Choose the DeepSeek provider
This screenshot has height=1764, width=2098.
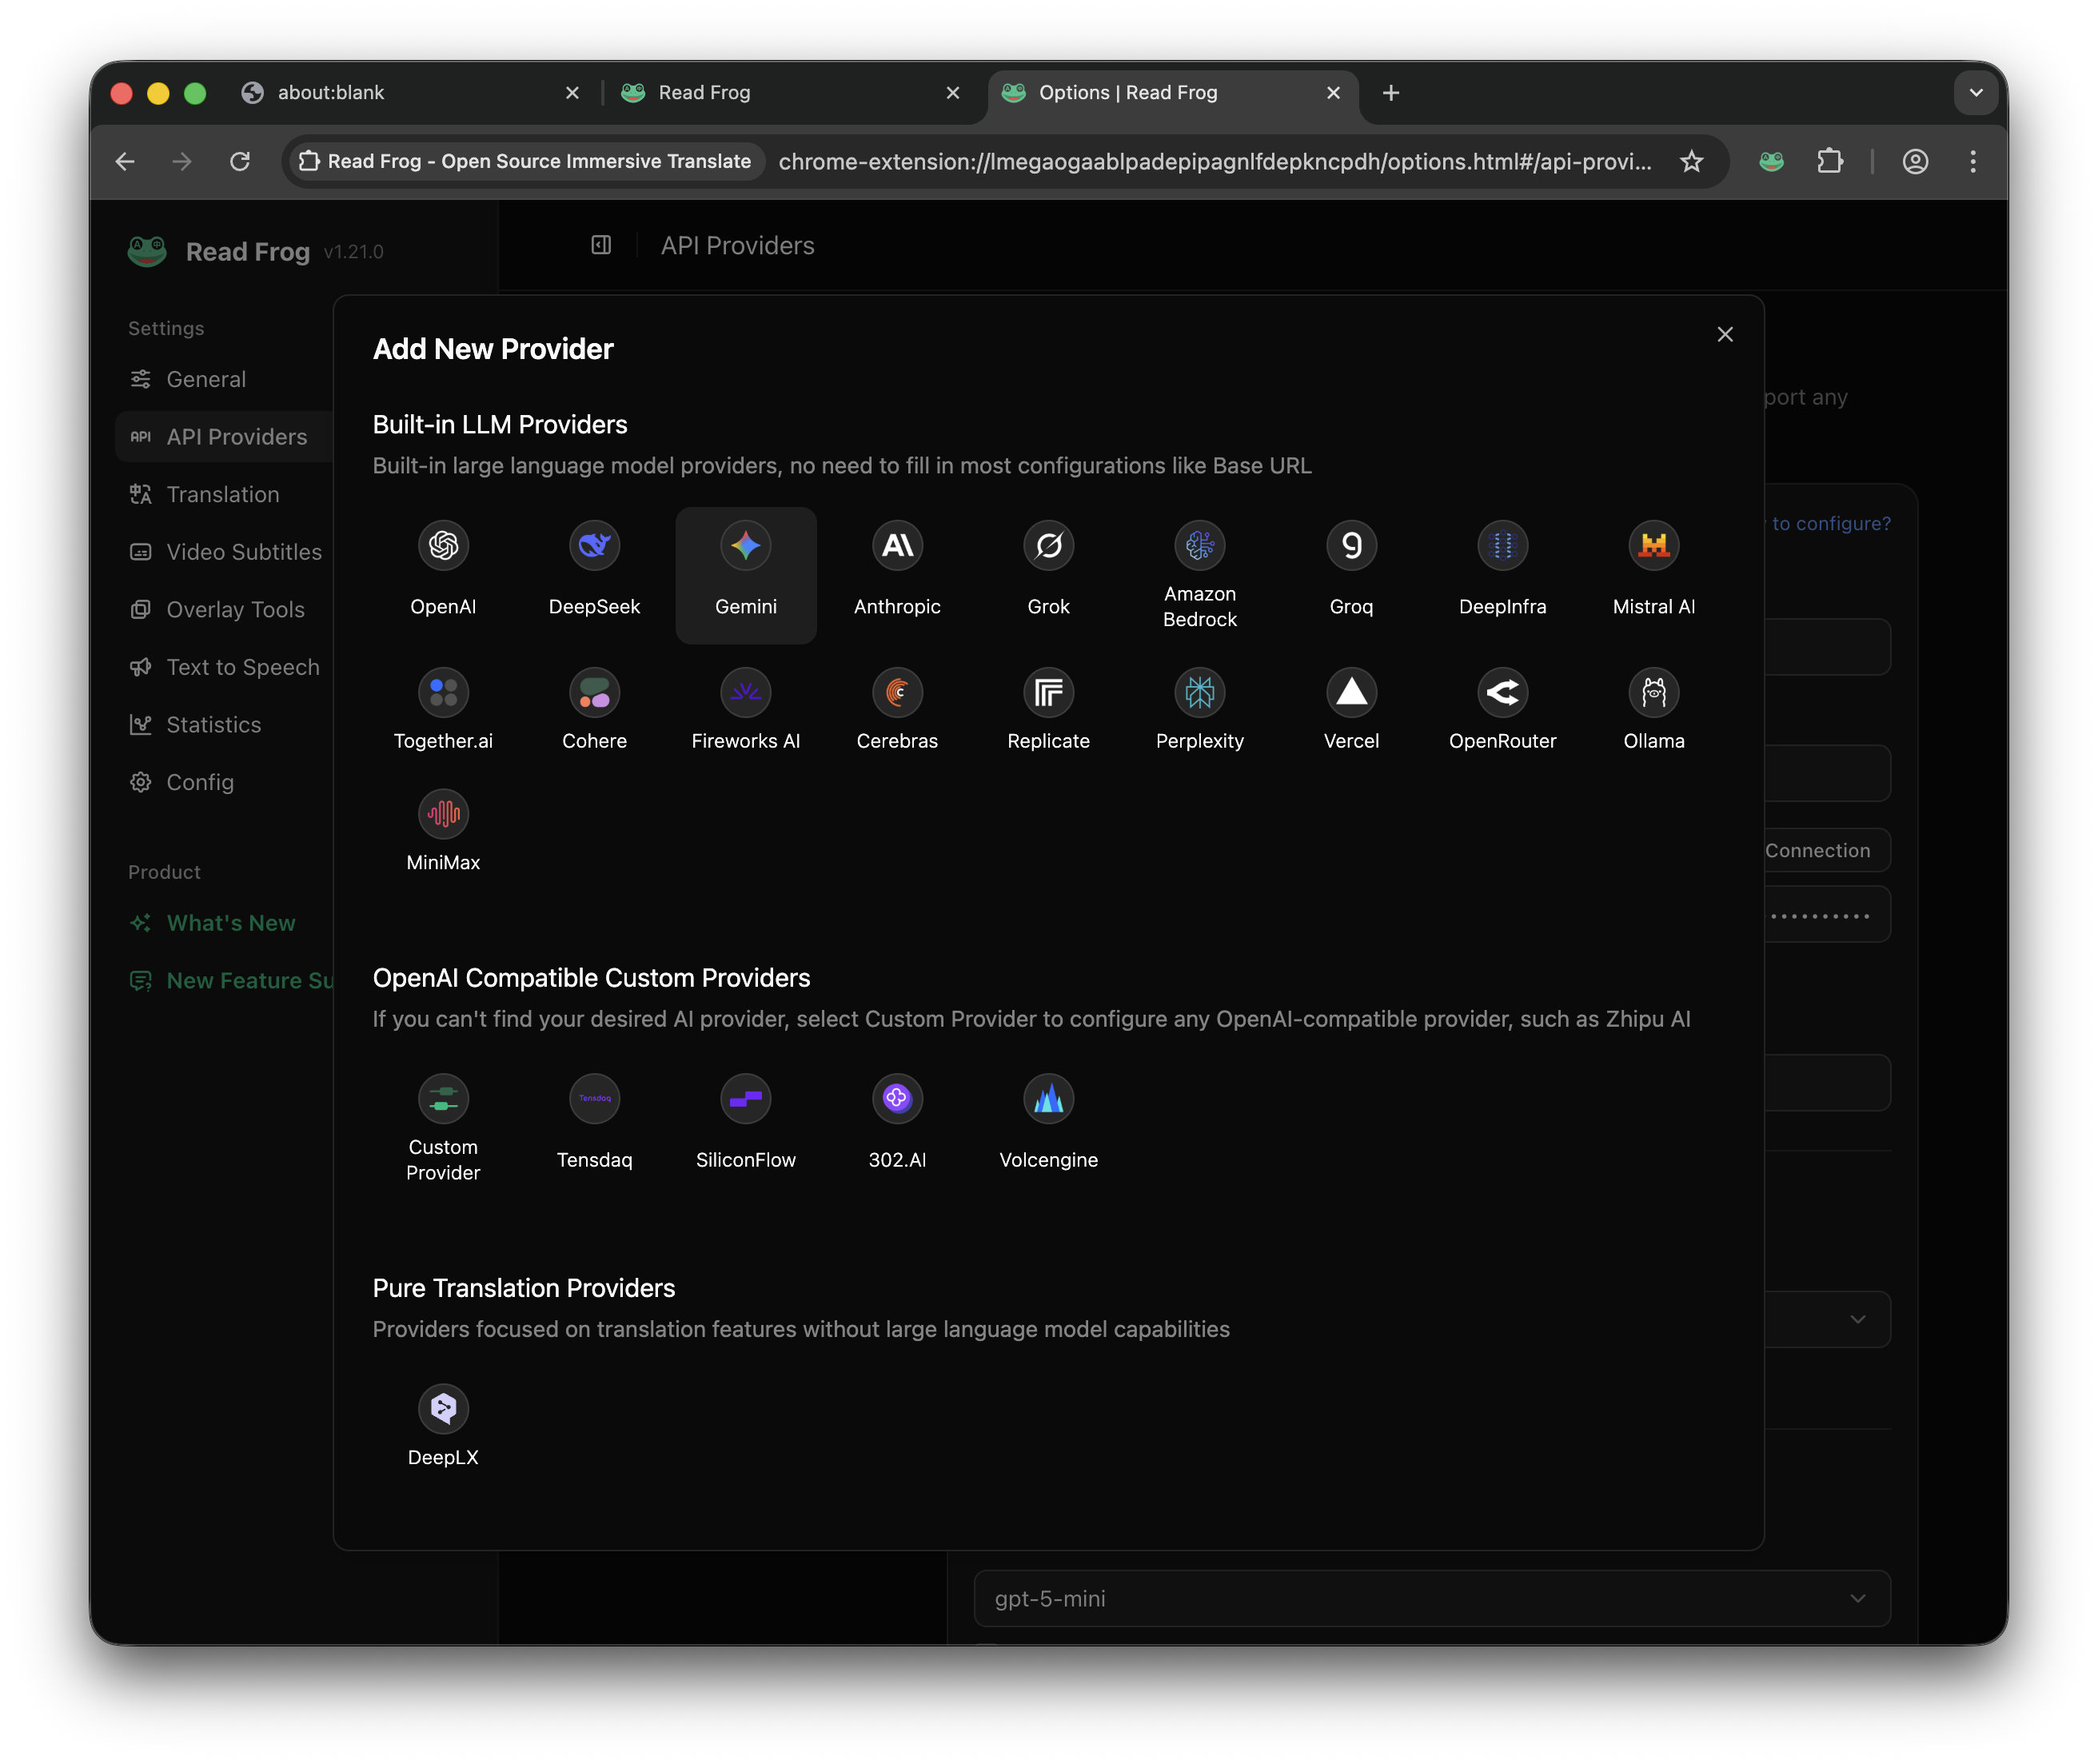pyautogui.click(x=594, y=546)
